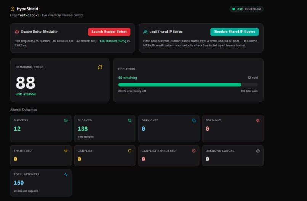Screen dimensions: 307x201
Task: Click the HypeShield title text
Action: tap(27, 9)
